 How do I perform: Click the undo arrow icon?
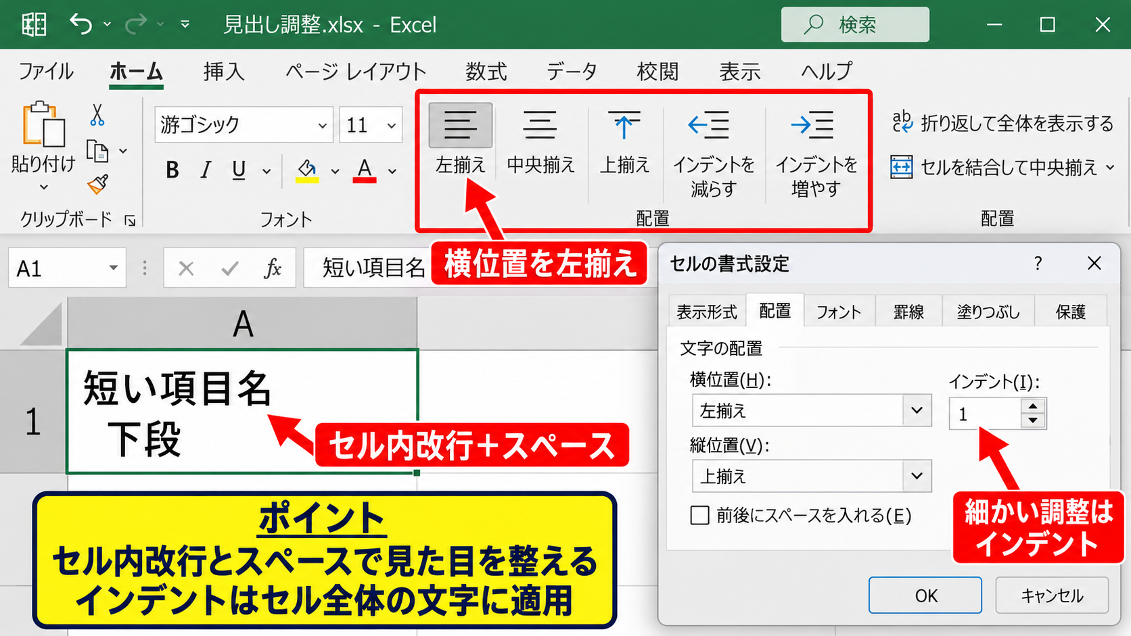[80, 24]
